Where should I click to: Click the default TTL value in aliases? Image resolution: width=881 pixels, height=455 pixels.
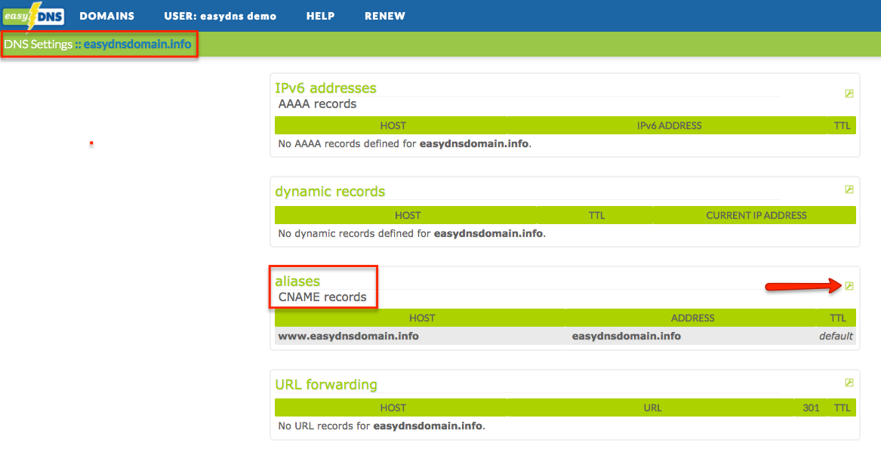tap(836, 337)
